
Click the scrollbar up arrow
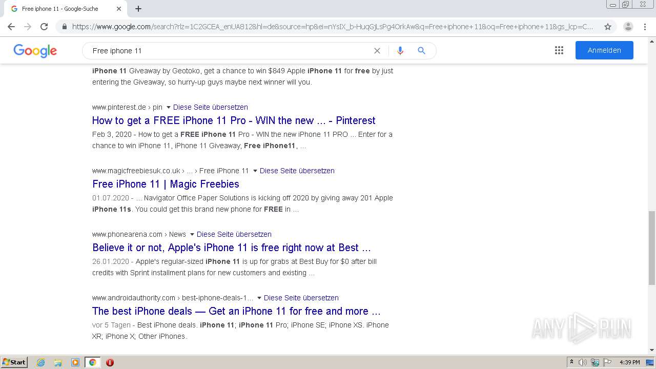[652, 41]
